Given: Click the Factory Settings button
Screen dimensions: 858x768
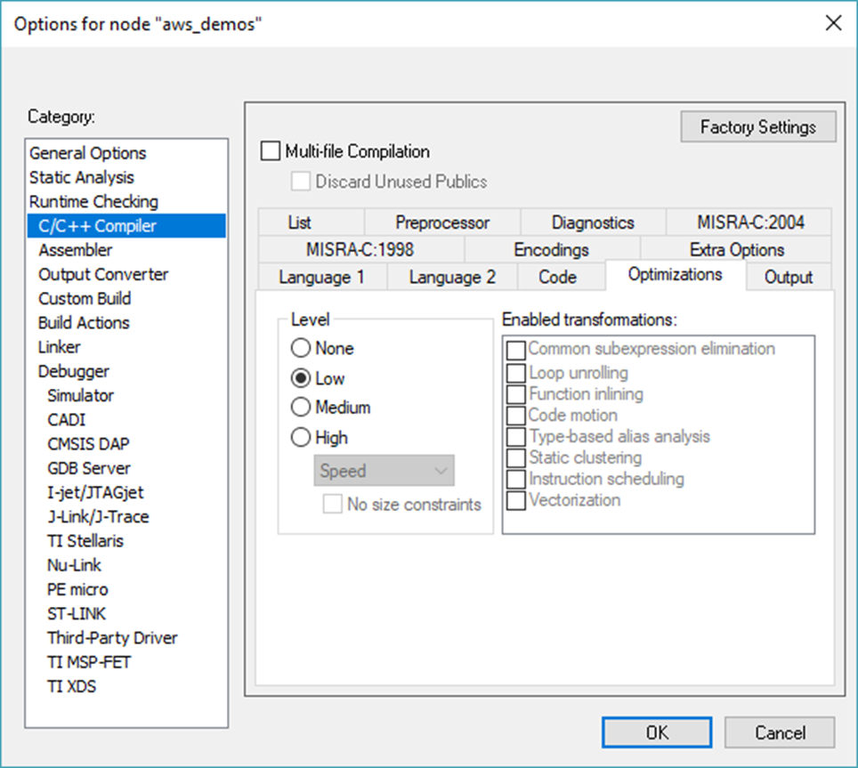Looking at the screenshot, I should [x=757, y=126].
